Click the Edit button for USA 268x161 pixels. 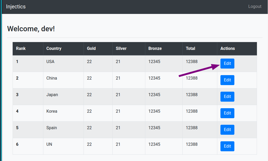point(227,64)
